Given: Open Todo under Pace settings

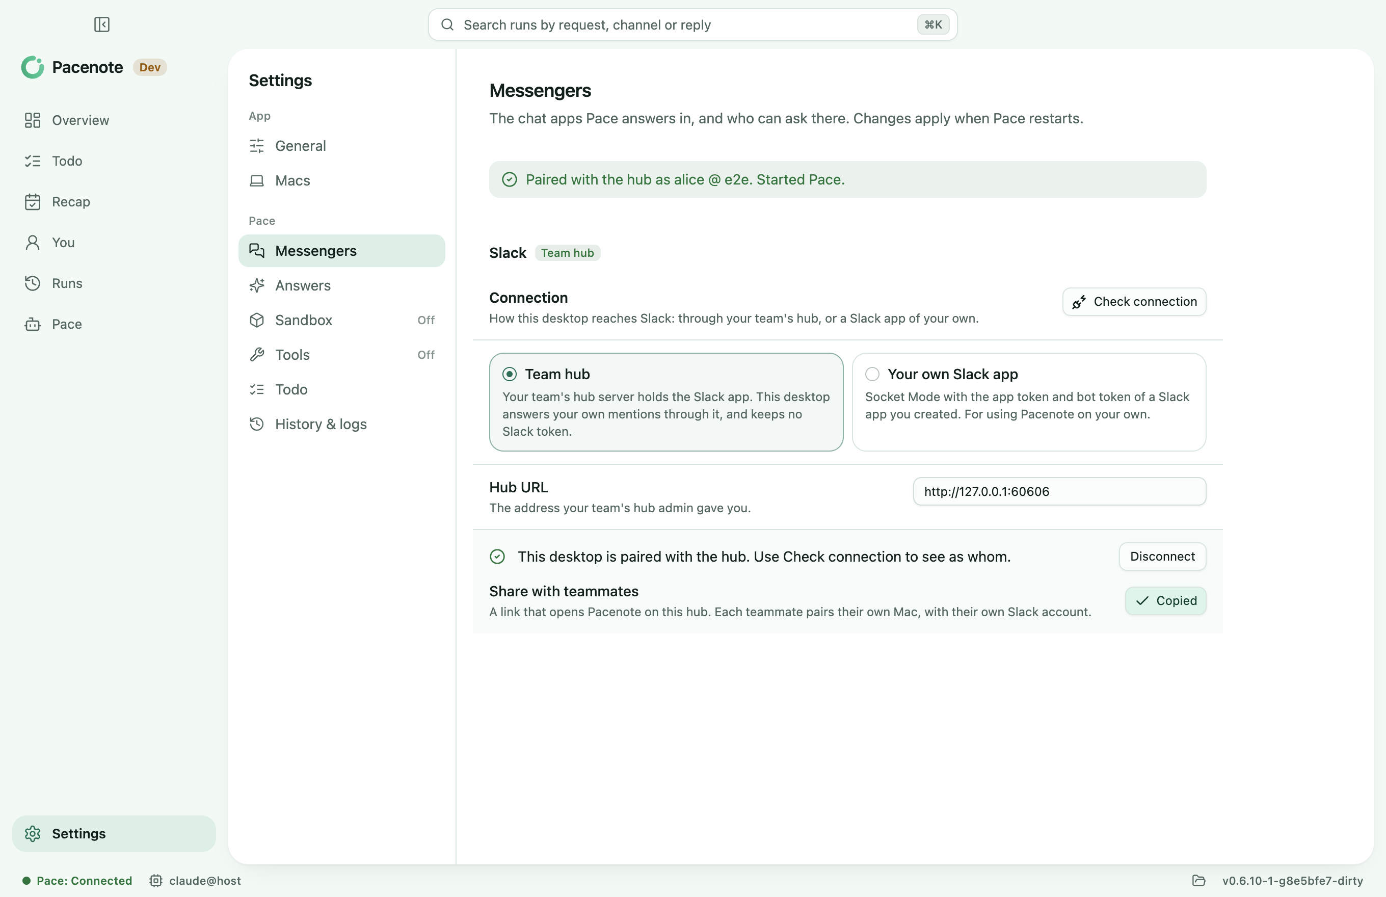Looking at the screenshot, I should tap(342, 389).
